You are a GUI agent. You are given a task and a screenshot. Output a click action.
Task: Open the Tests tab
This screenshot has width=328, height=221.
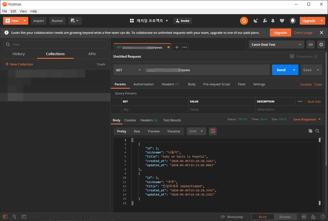coord(242,84)
